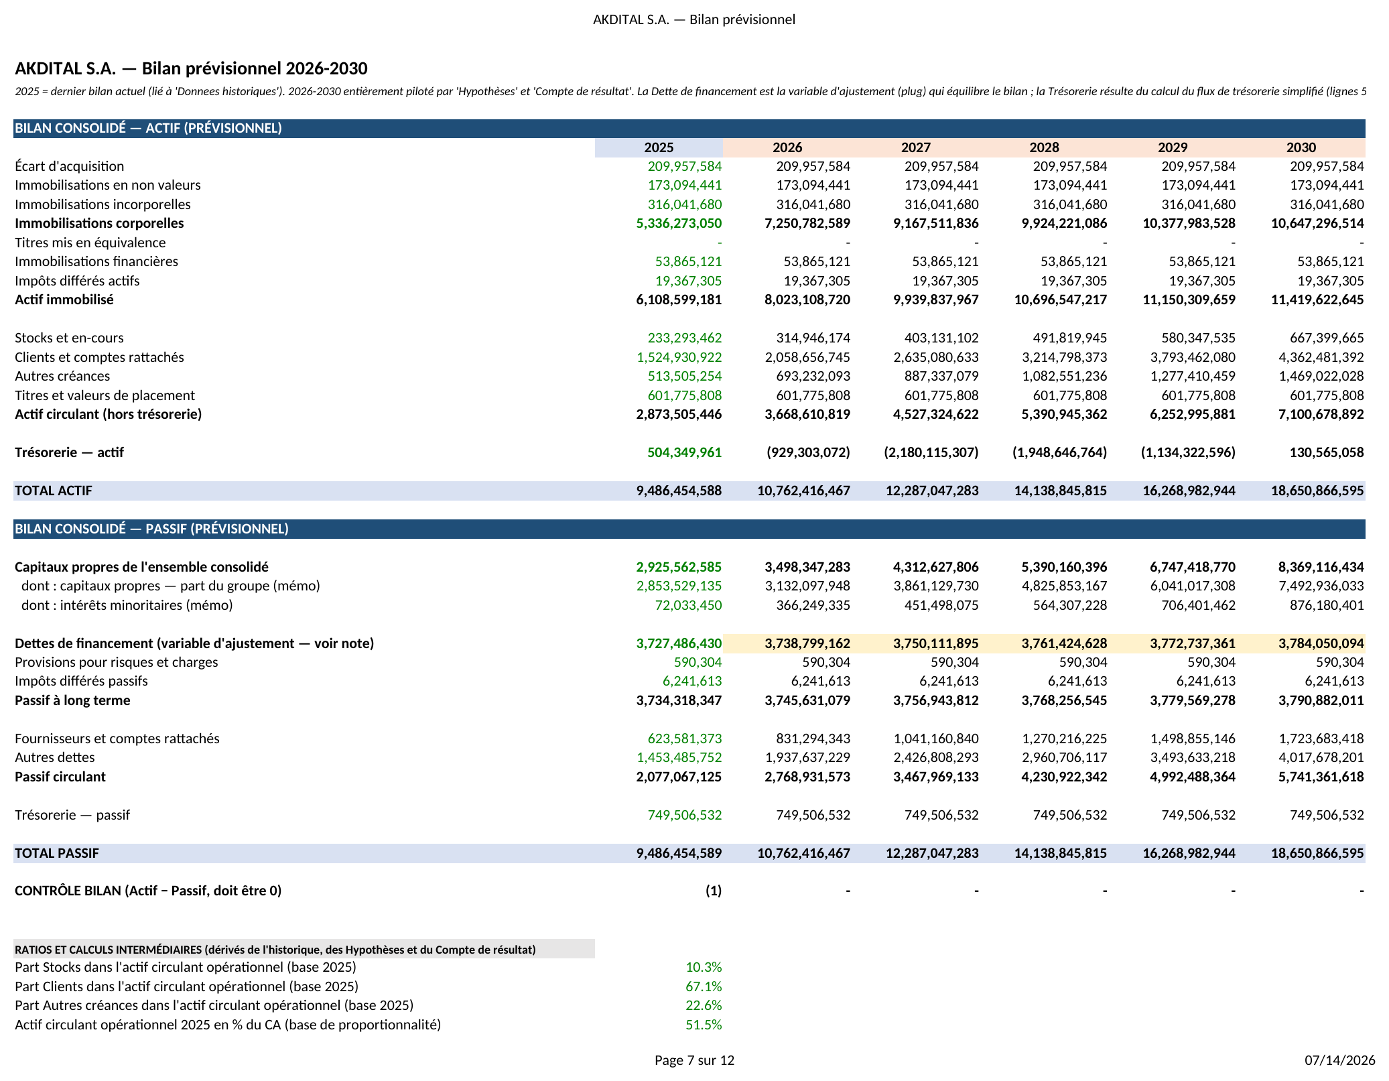The image size is (1389, 1081).
Task: Click the 2030 column header cell
Action: (x=1301, y=147)
